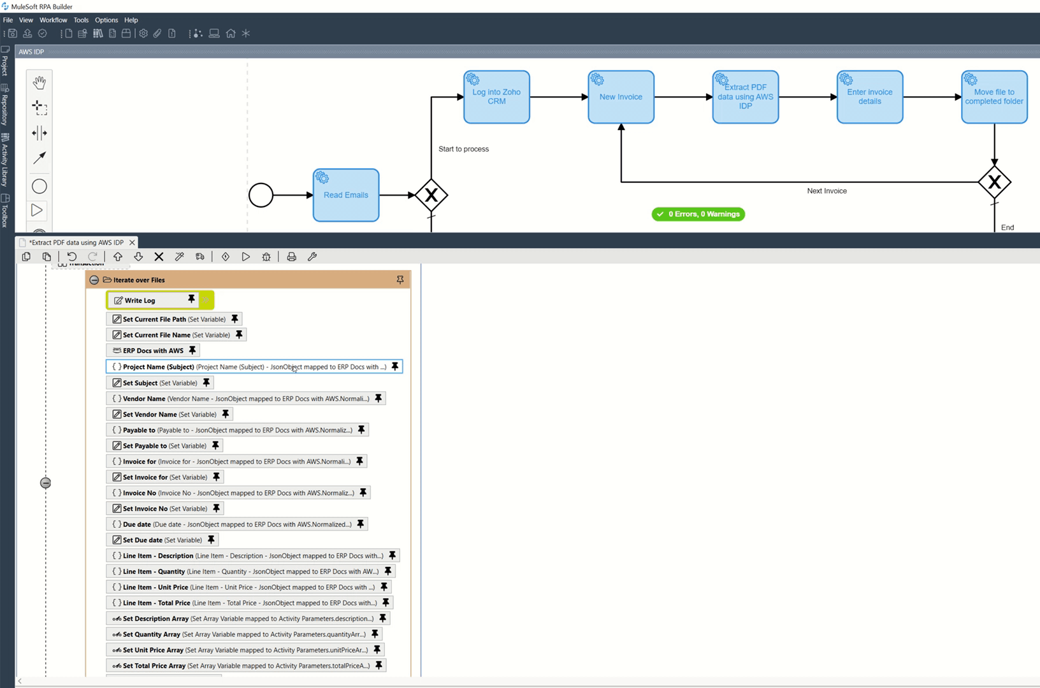Click the copy icon in the workflow toolbar
Viewport: 1040px width, 688px height.
tap(26, 257)
